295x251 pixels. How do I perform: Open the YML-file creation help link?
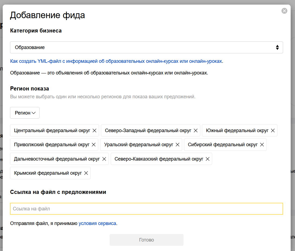tap(116, 61)
